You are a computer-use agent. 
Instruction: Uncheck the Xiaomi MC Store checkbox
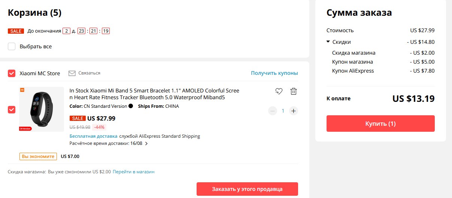(12, 73)
